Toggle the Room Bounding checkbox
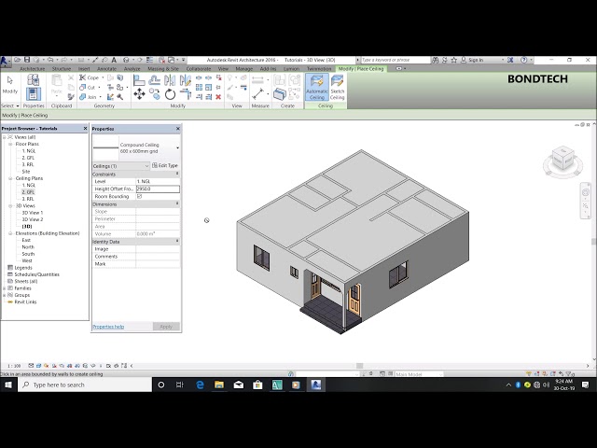This screenshot has height=448, width=597. [x=139, y=197]
